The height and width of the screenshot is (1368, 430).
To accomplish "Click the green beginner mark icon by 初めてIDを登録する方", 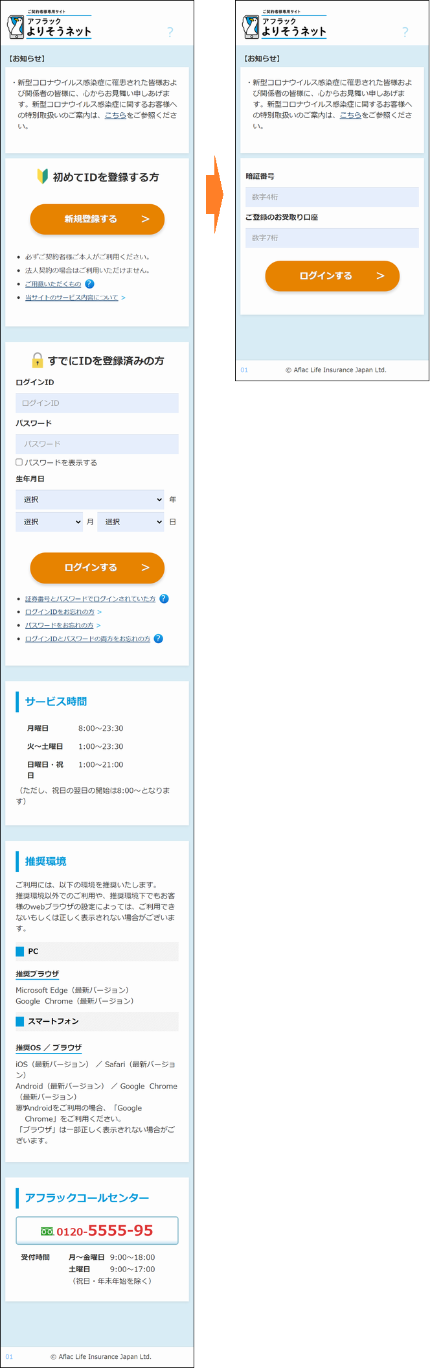I will click(x=42, y=176).
